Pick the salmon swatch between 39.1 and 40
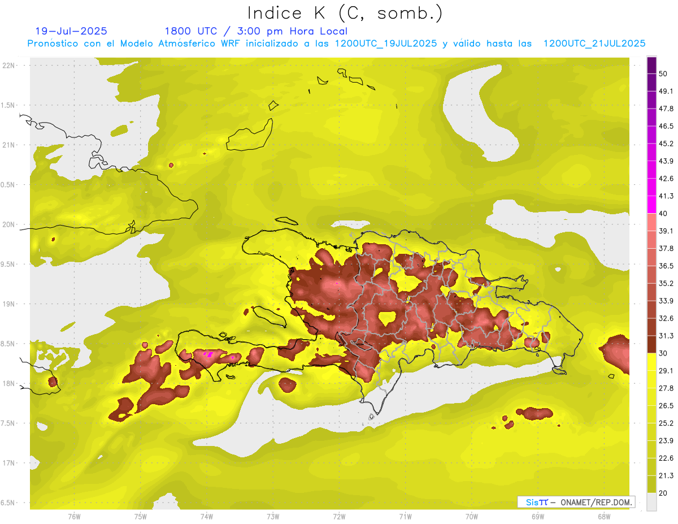The height and width of the screenshot is (524, 678). point(651,222)
